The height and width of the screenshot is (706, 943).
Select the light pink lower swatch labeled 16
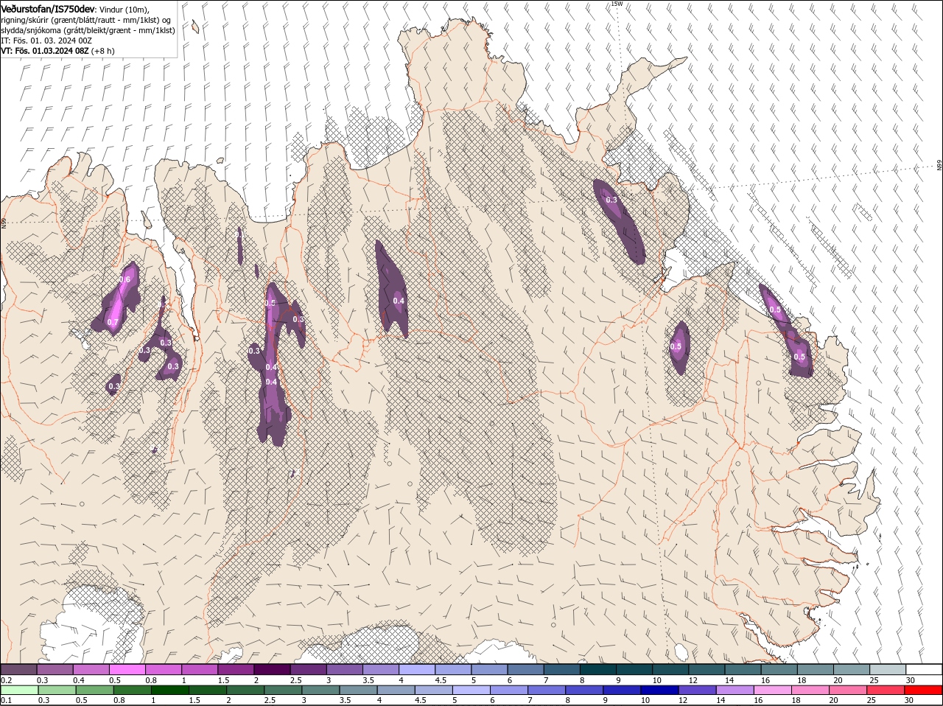coord(773,690)
